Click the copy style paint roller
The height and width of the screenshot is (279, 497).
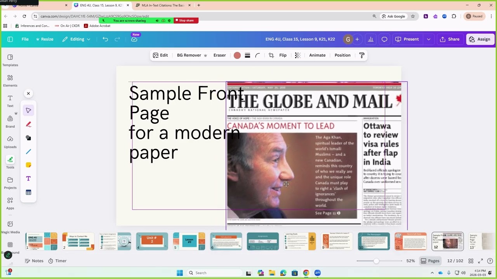click(362, 55)
